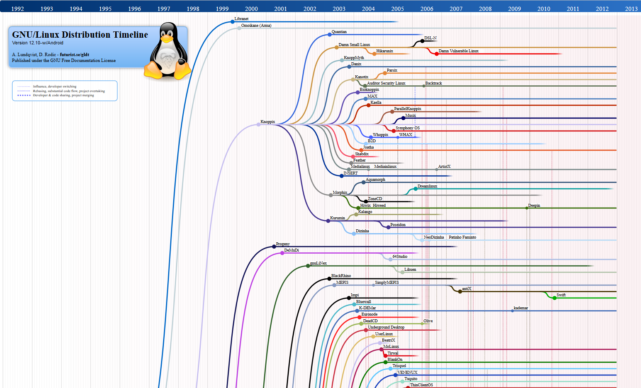Select the Kurumin branch dot
The image size is (641, 388).
pyautogui.click(x=327, y=220)
